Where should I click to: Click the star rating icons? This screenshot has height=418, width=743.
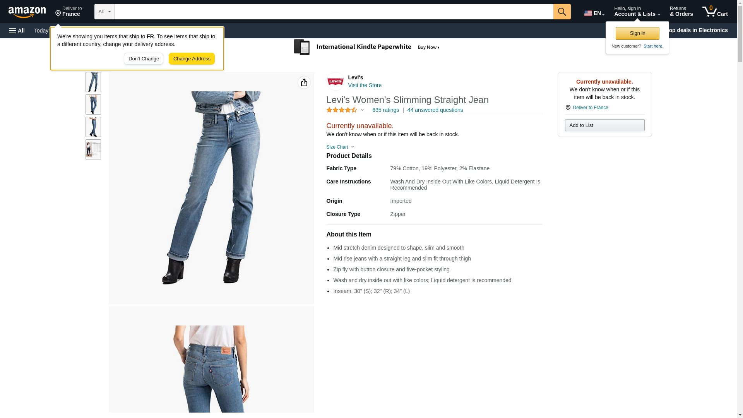(342, 110)
